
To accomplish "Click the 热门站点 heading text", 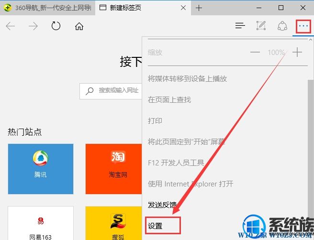I will (24, 132).
